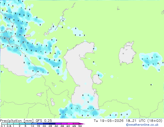Image resolution: width=164 pixels, height=127 pixels.
Task: Pick the legend swatch between 10 and 15
Action: coord(34,124)
